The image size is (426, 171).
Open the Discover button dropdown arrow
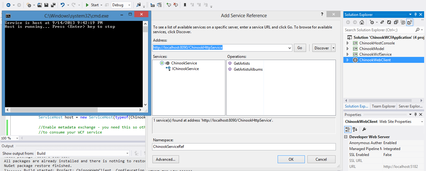coord(333,48)
